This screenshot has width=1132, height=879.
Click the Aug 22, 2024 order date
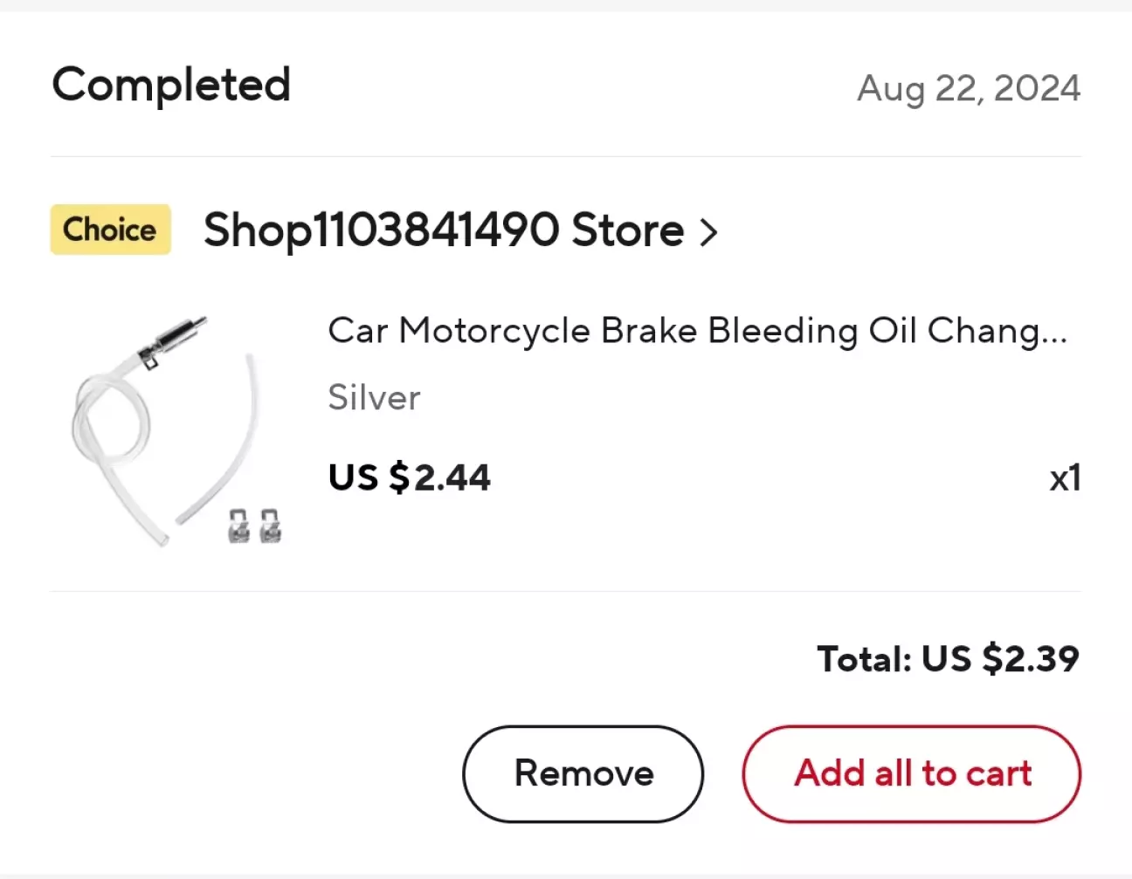(x=968, y=88)
